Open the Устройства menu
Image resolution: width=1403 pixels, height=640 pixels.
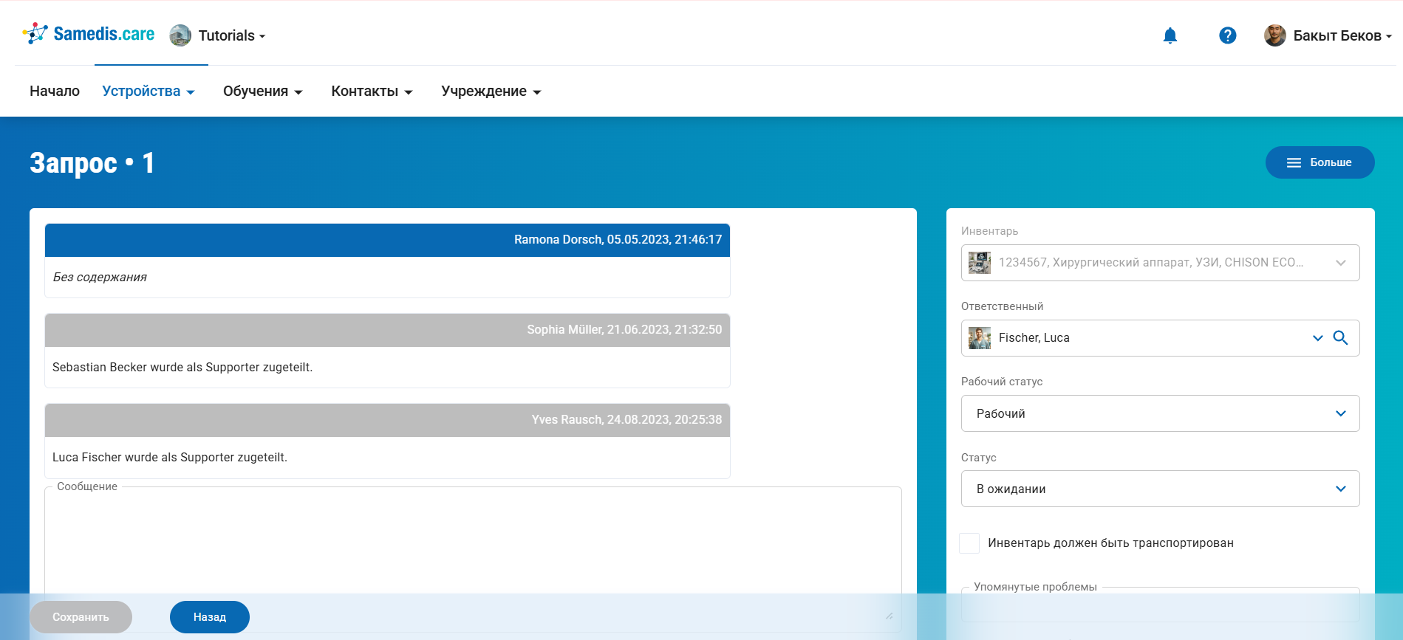pyautogui.click(x=148, y=92)
